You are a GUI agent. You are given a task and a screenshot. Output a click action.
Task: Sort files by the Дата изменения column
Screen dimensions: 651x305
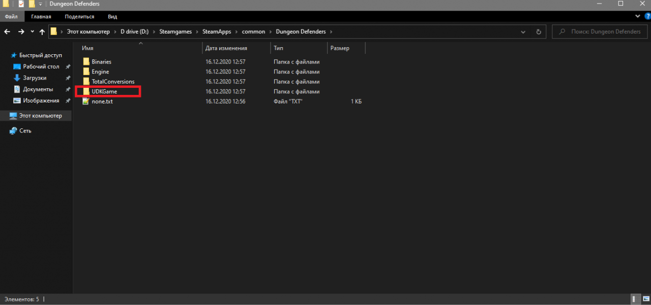coord(226,48)
